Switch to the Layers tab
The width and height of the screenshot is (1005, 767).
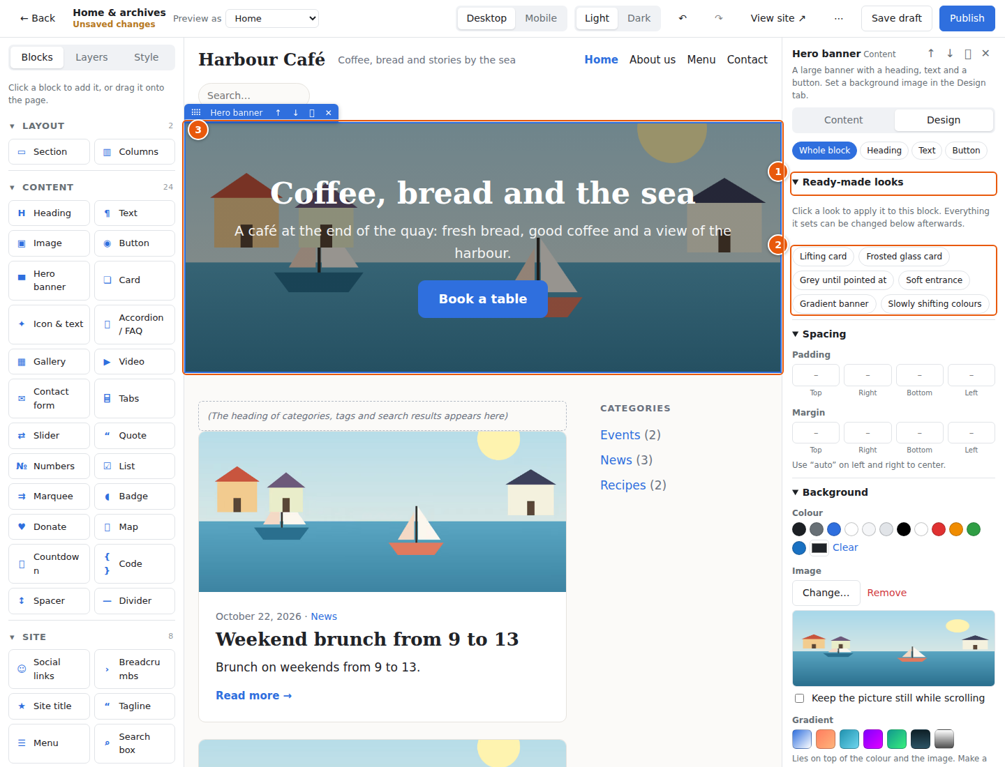tap(91, 57)
